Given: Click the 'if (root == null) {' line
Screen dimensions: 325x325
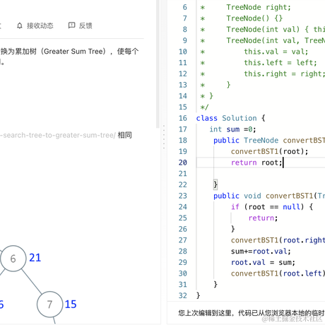Looking at the screenshot, I should click(x=272, y=207).
